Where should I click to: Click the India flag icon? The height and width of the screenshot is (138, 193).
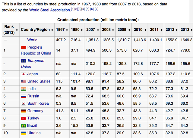coord(24,89)
